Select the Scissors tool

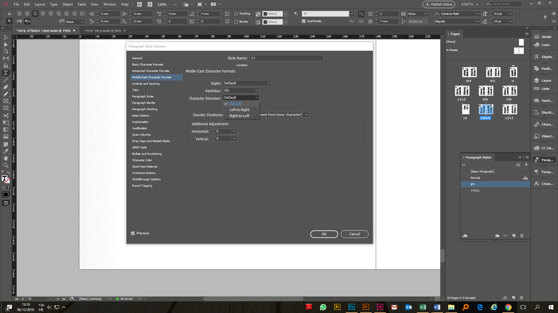[6, 115]
